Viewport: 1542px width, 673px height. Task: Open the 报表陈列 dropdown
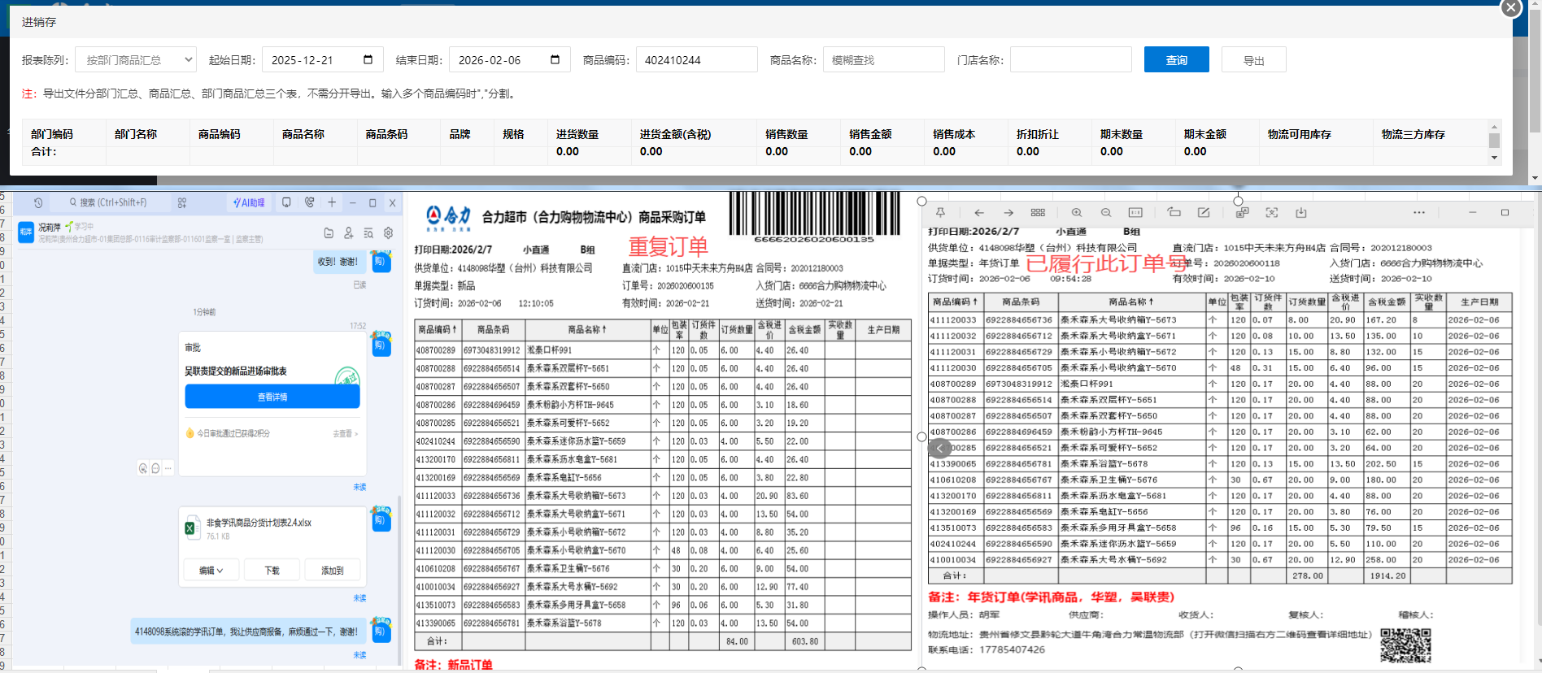tap(136, 60)
